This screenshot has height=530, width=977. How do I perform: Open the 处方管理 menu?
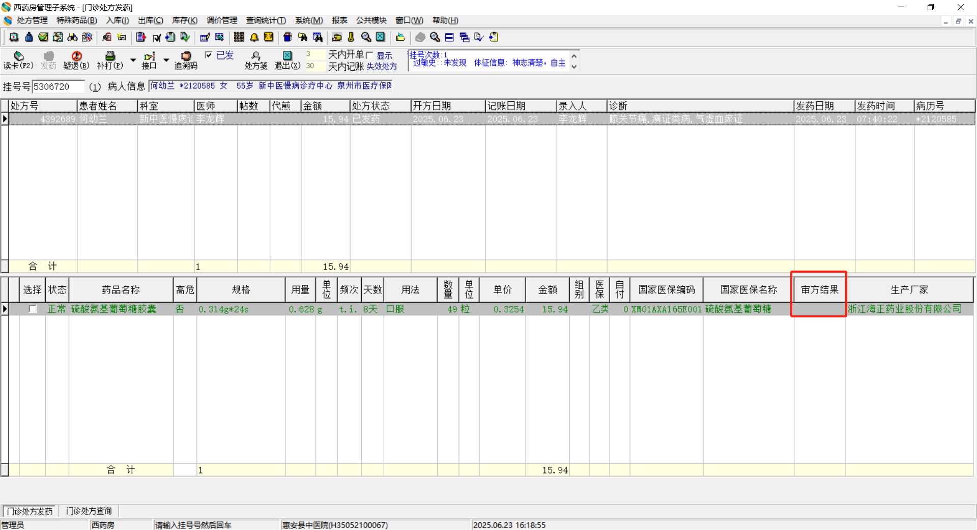click(x=32, y=20)
